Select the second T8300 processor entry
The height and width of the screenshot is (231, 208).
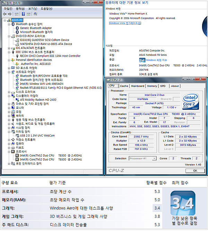coord(51,159)
